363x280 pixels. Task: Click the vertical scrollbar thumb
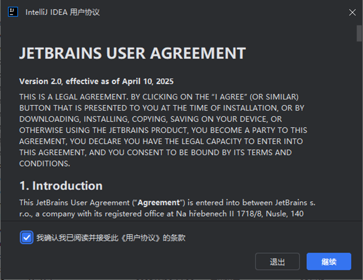359,33
